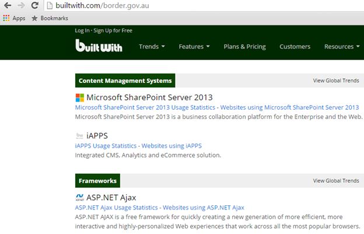Image resolution: width=364 pixels, height=234 pixels.
Task: Click the Microsoft SharePoint Server 2013 heading
Action: point(149,97)
